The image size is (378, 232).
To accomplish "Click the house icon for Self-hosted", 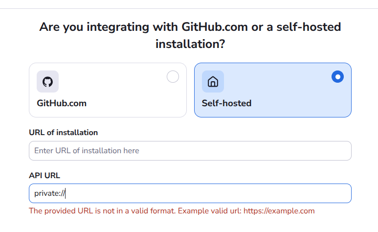I will tap(213, 82).
